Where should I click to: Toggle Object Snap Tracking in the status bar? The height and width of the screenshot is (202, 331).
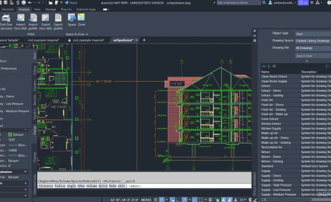pos(194,200)
